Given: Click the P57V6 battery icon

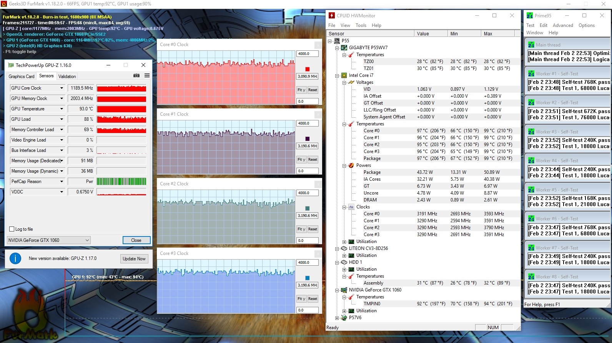Looking at the screenshot, I should point(344,318).
